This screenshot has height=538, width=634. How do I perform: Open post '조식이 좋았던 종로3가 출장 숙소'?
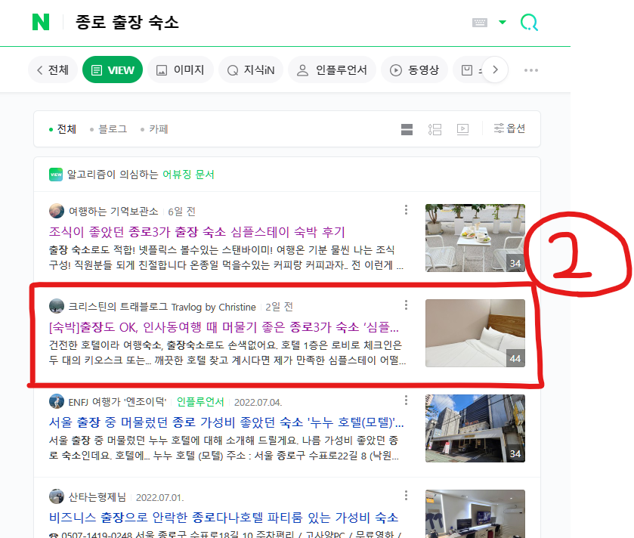tap(197, 232)
